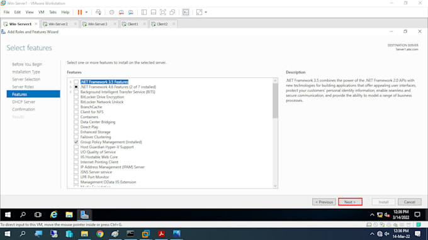
Task: Click the stretch guest display icon
Action: [200, 13]
